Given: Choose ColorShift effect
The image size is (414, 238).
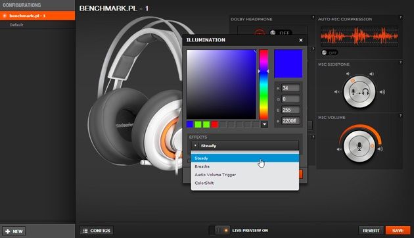Looking at the screenshot, I should [x=245, y=183].
